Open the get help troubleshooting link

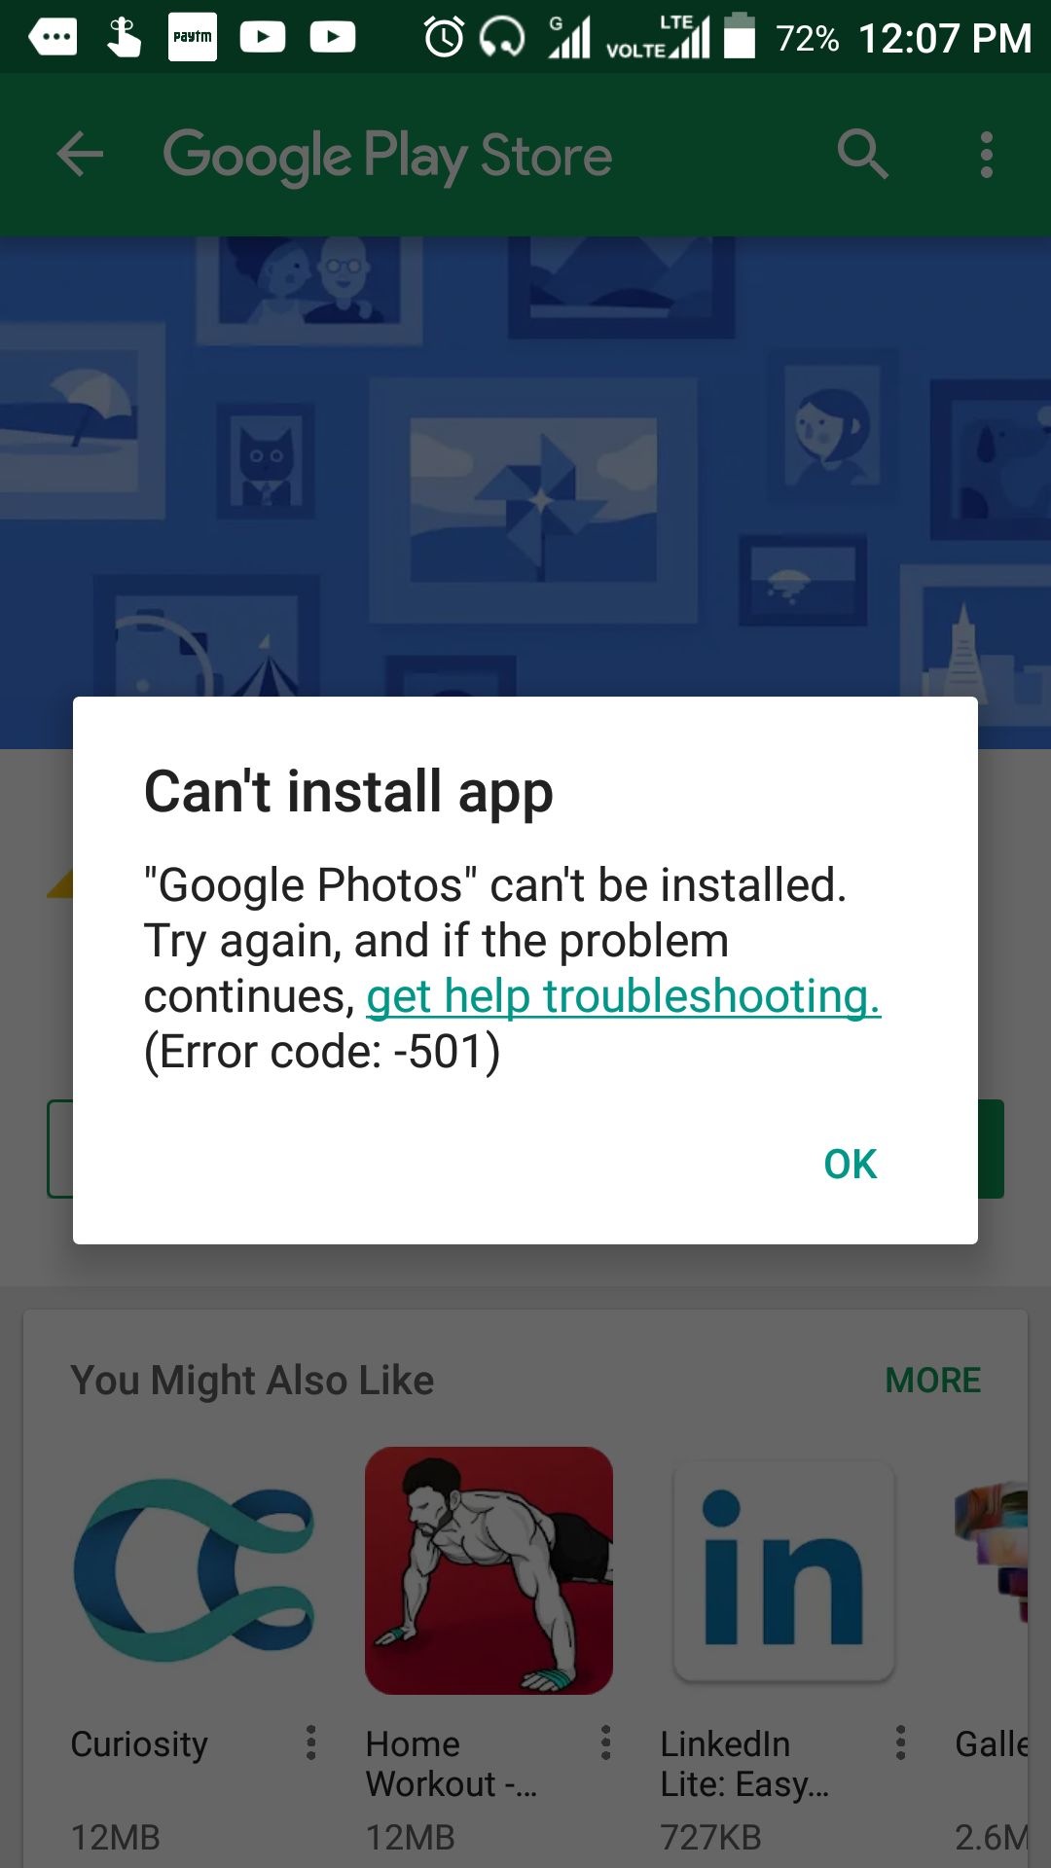624,996
